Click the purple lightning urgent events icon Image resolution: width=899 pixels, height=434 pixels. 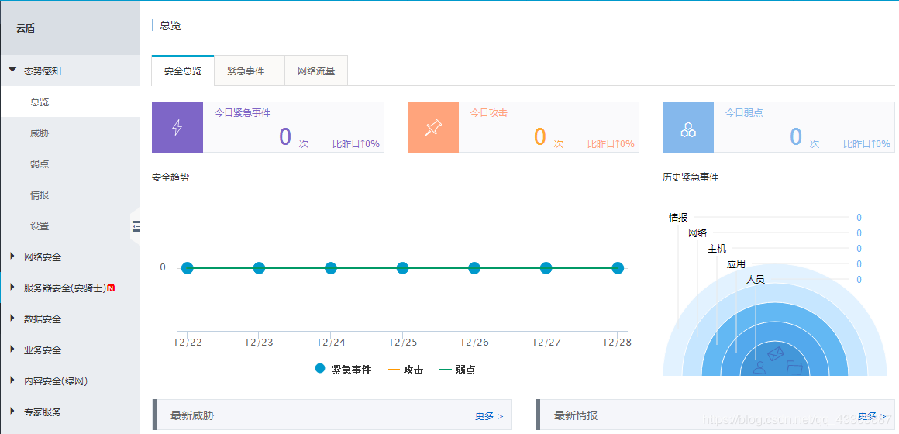pos(177,127)
